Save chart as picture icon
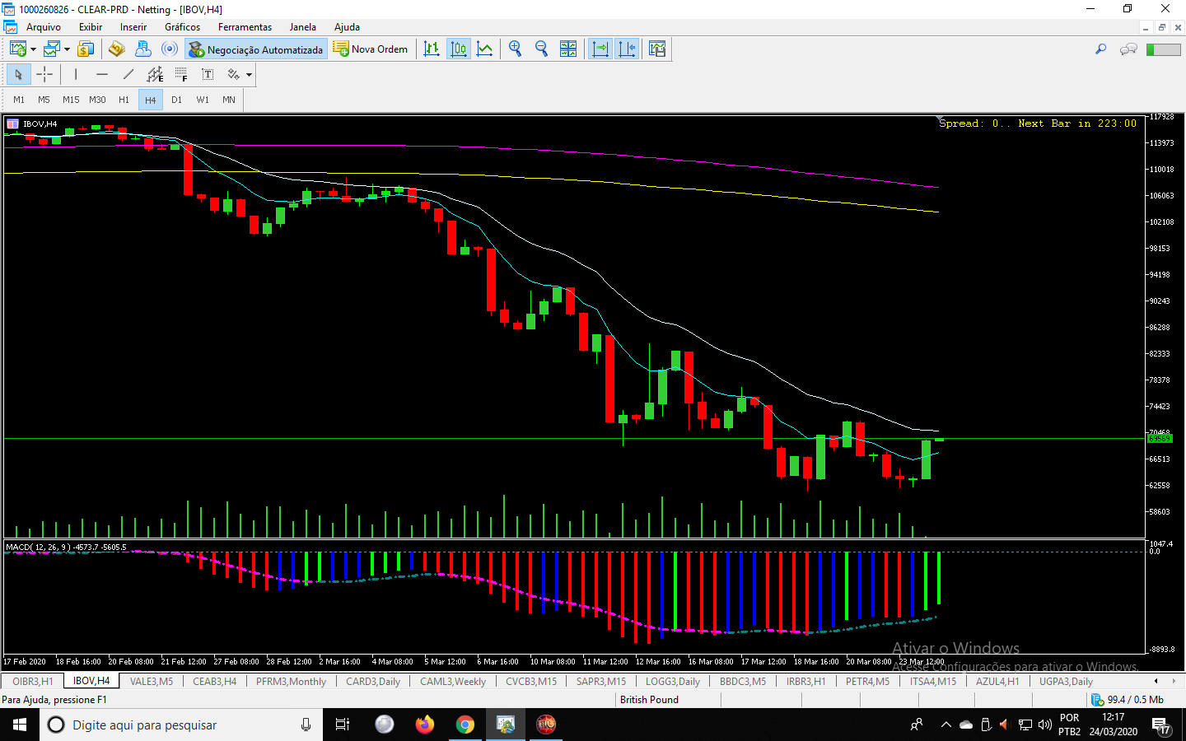1186x741 pixels. click(657, 49)
